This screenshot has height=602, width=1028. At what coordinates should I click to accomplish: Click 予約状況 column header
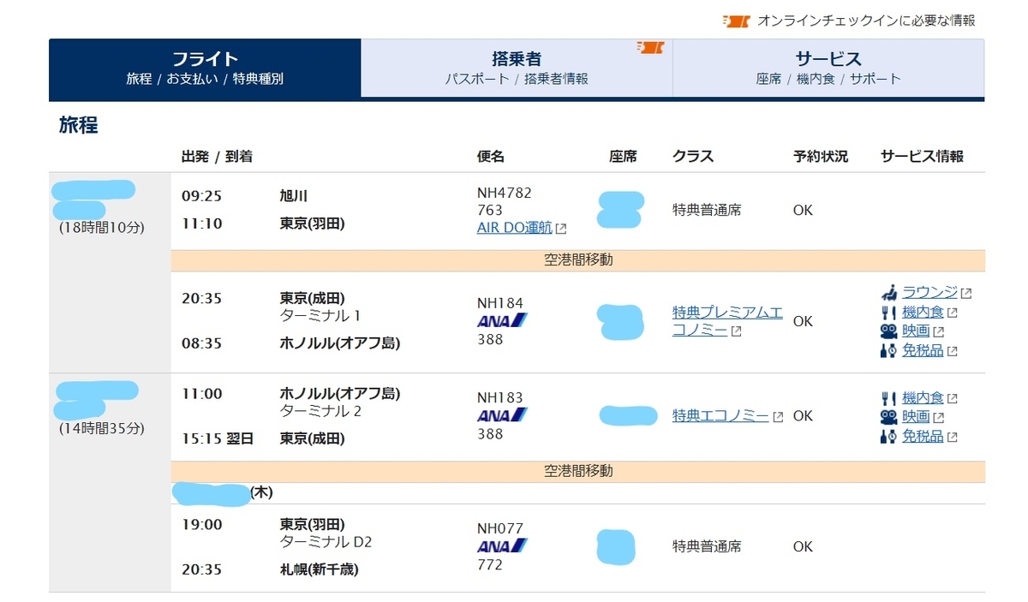coord(821,157)
